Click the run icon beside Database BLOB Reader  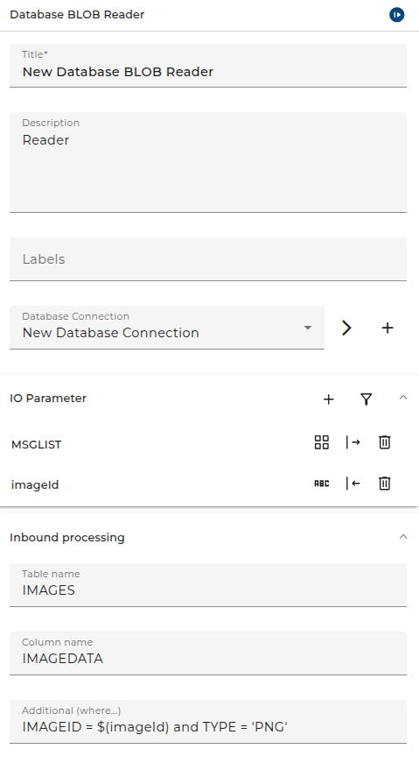[x=396, y=15]
